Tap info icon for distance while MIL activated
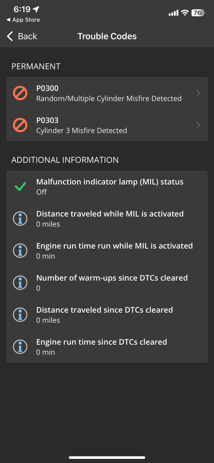The height and width of the screenshot is (463, 214). pos(20,219)
